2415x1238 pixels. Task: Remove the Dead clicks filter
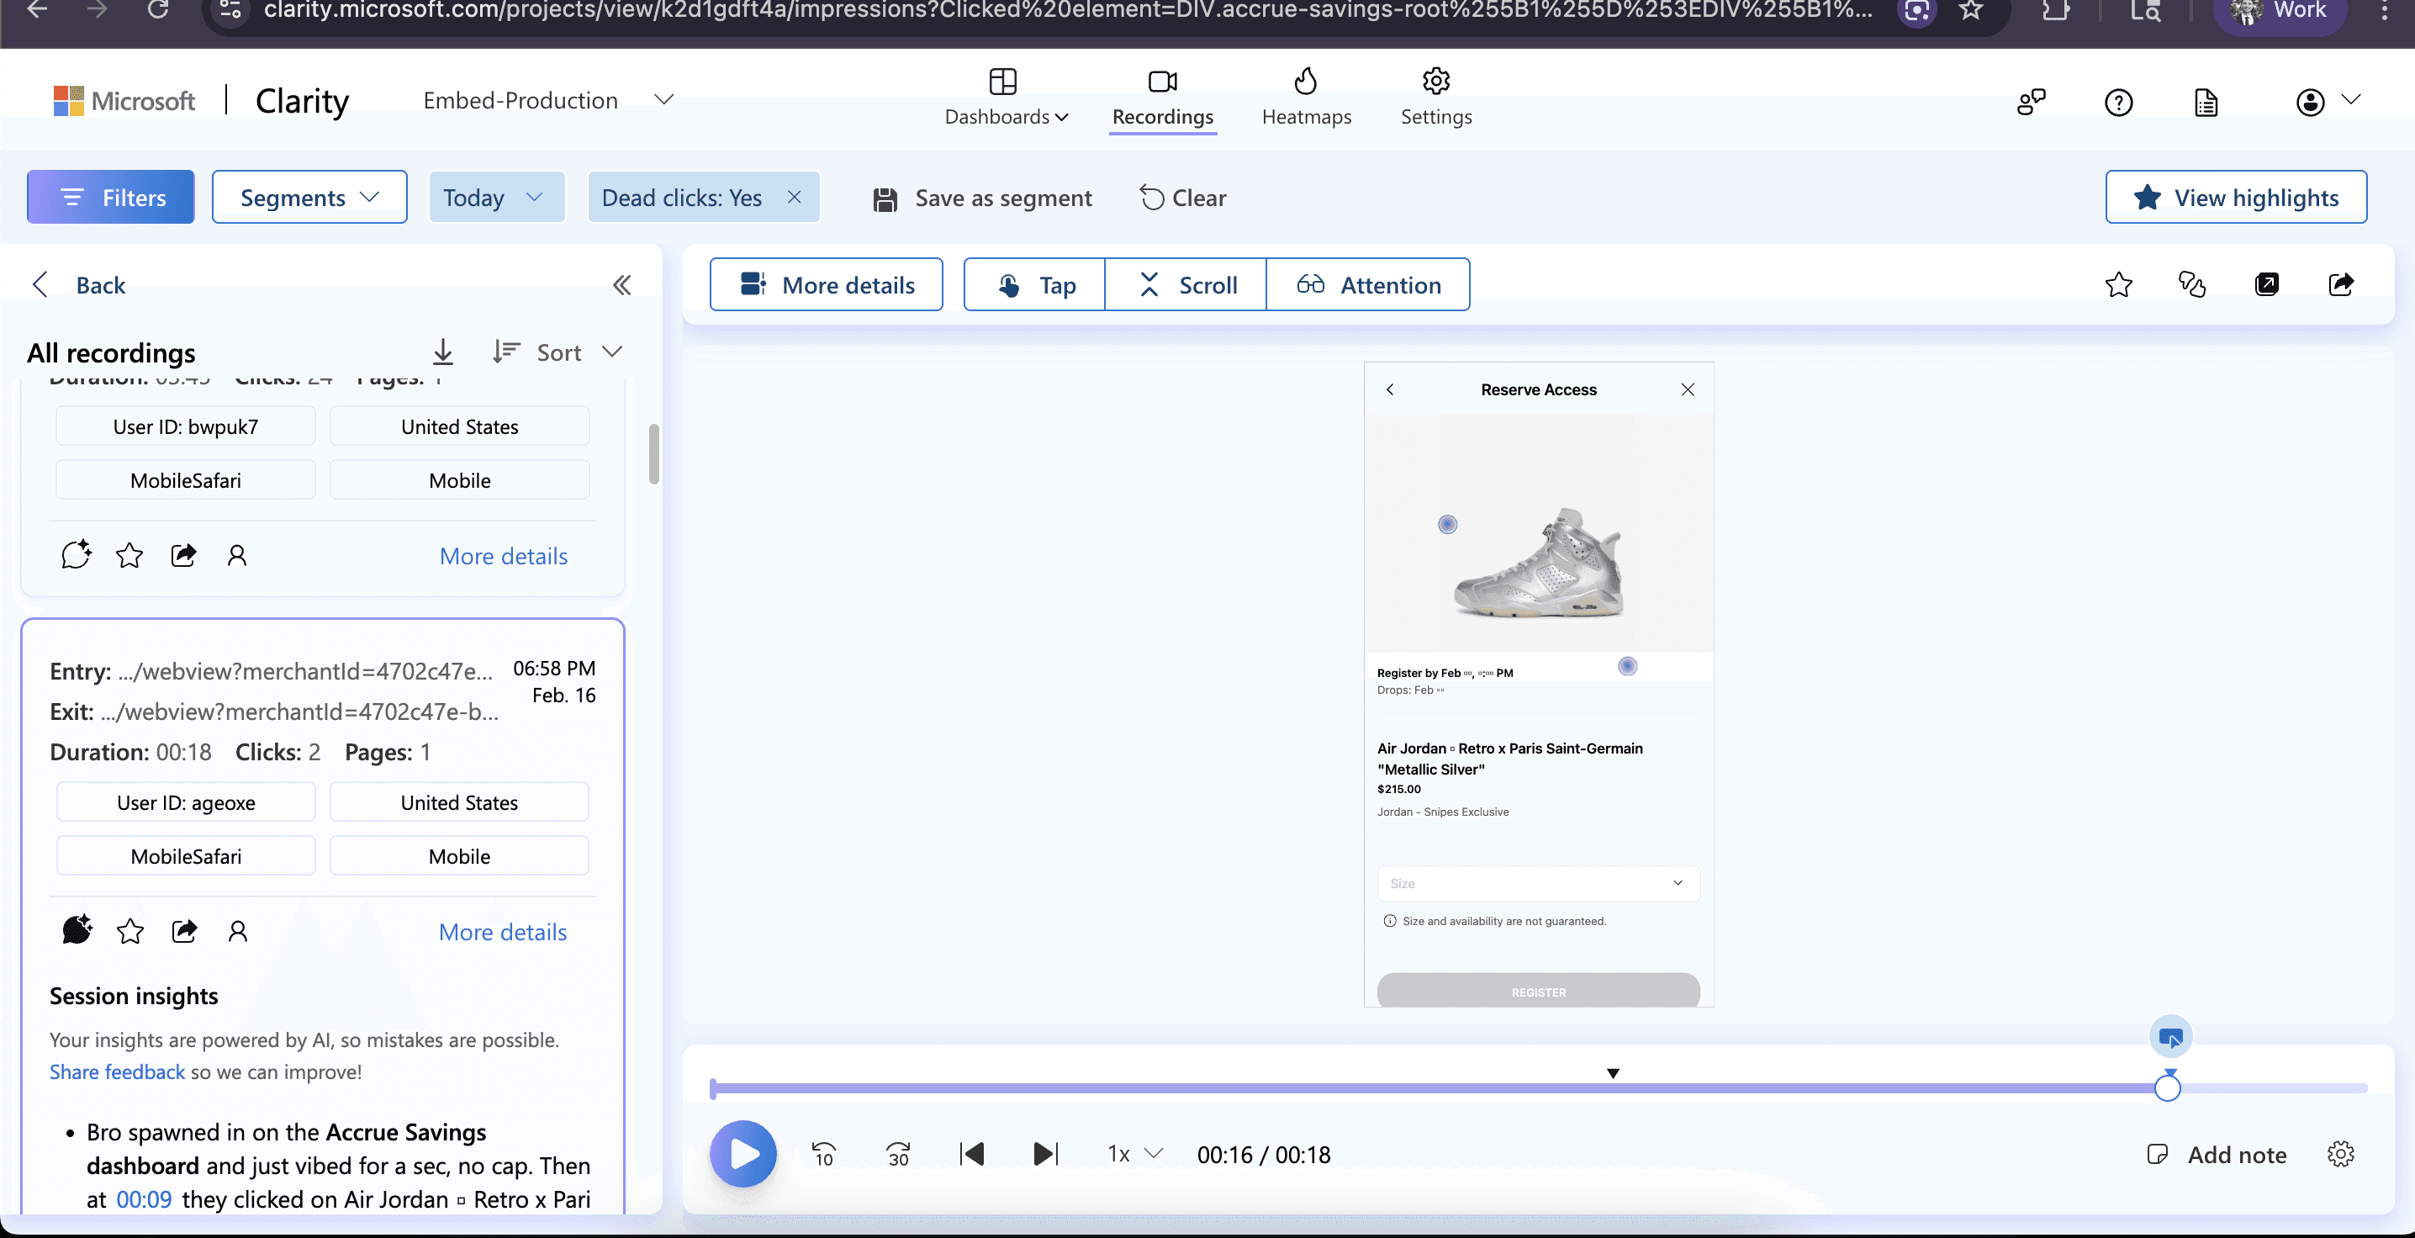coord(794,197)
